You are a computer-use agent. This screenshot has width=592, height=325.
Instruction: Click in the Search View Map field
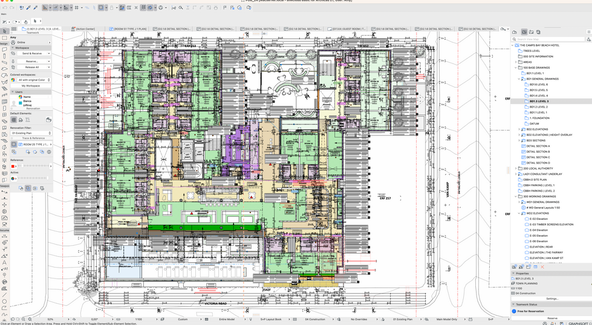pos(549,39)
